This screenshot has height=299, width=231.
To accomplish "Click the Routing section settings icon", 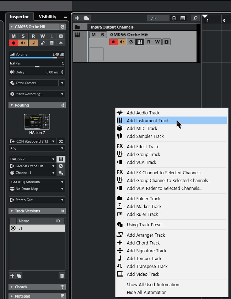I will point(63,105).
